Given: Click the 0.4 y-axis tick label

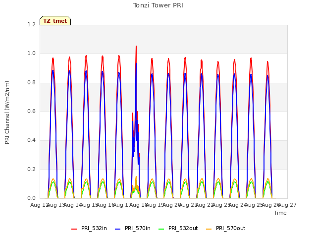Looking at the screenshot, I should coord(32,140).
